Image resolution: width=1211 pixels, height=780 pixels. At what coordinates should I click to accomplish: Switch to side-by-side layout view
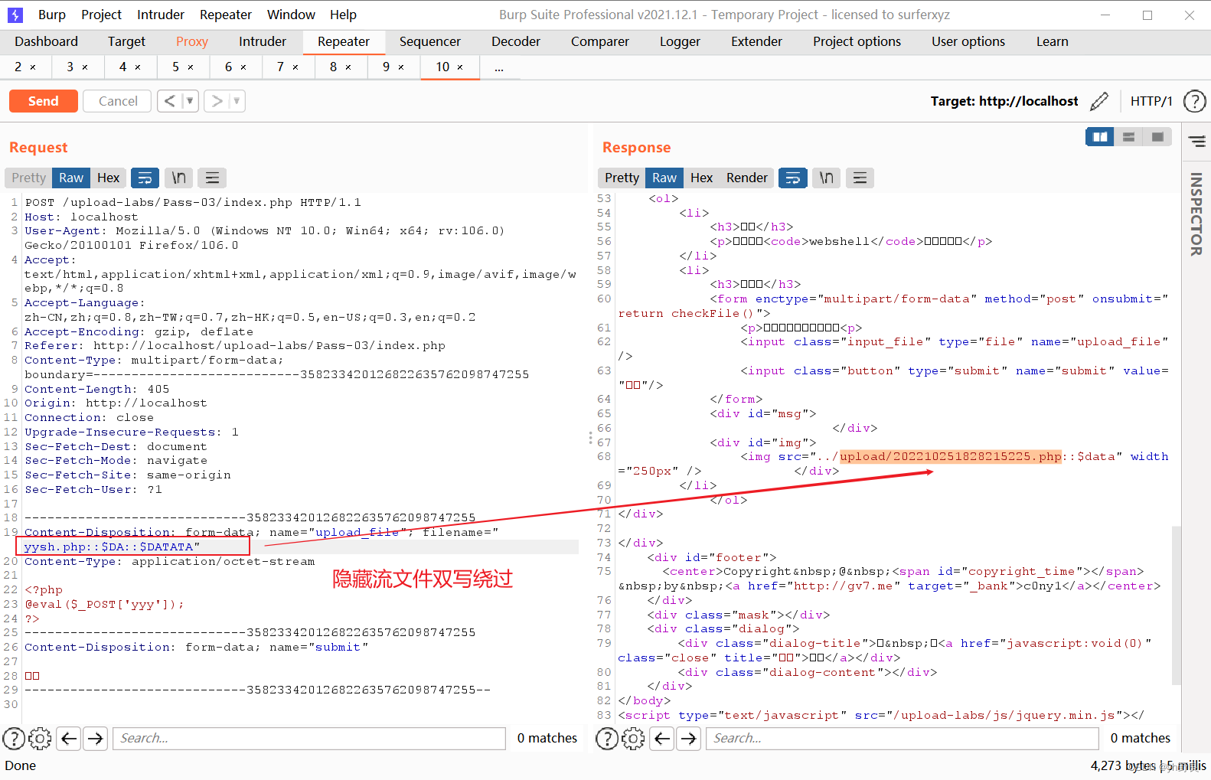point(1100,137)
